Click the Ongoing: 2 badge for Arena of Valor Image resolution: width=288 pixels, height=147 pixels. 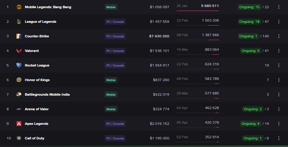coord(253,109)
